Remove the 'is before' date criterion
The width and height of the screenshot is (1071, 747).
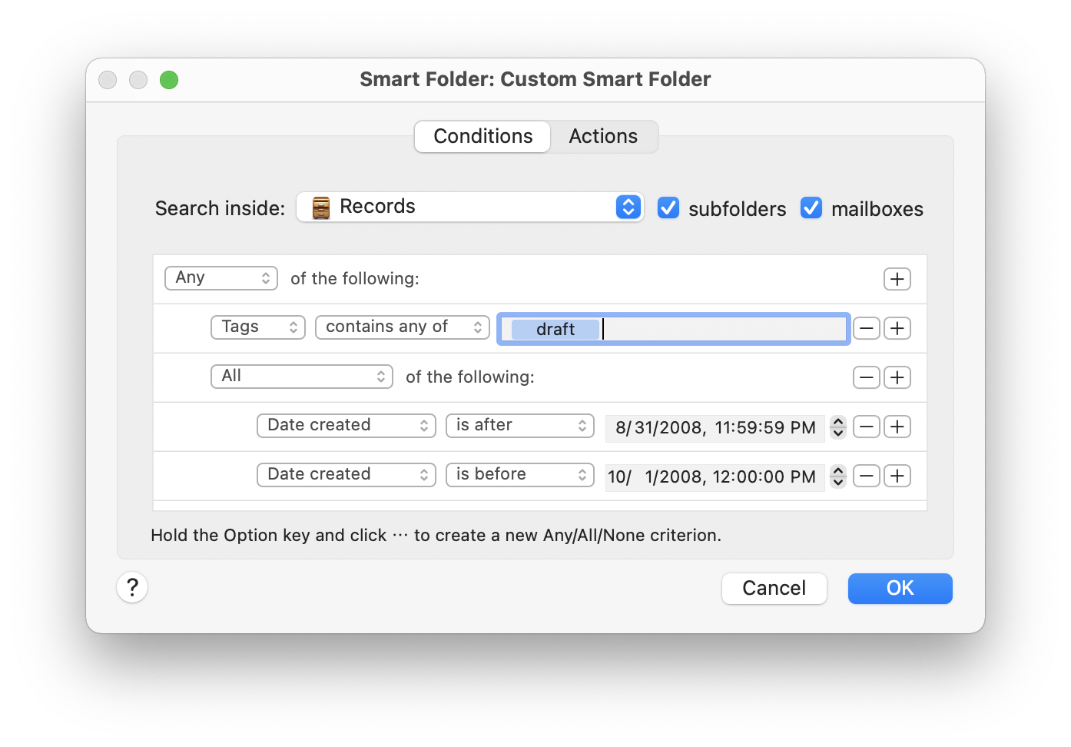[867, 476]
